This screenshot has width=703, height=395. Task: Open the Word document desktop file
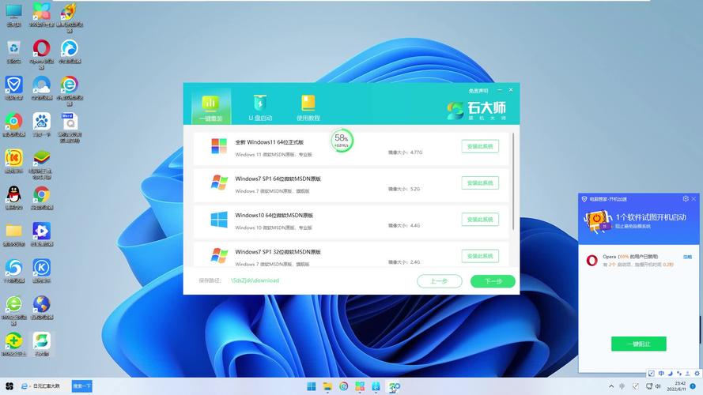70,127
